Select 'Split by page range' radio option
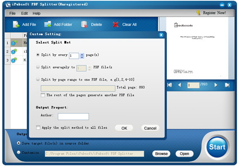This screenshot has width=239, height=166. 38,79
